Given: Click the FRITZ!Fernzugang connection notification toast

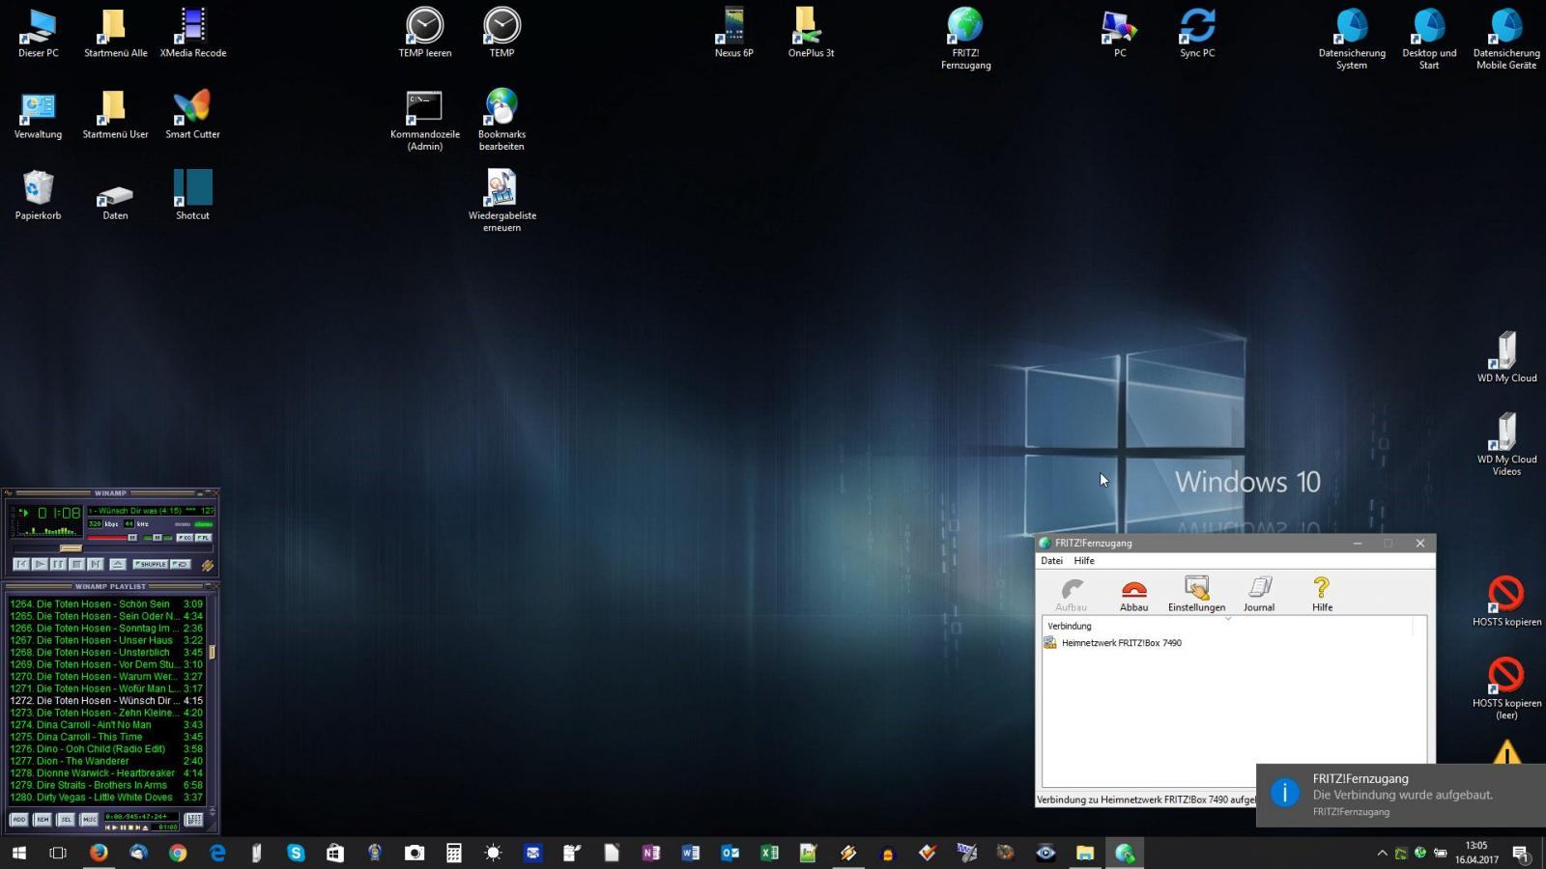Looking at the screenshot, I should point(1401,795).
